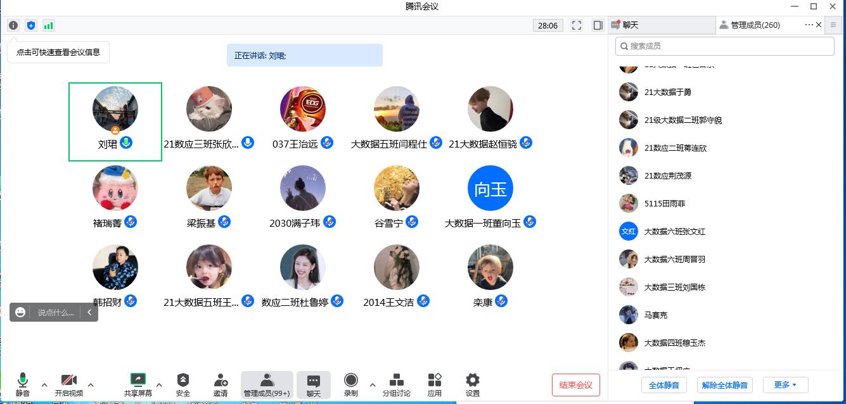
Task: Expand the arrow next to 静音
Action: point(44,385)
